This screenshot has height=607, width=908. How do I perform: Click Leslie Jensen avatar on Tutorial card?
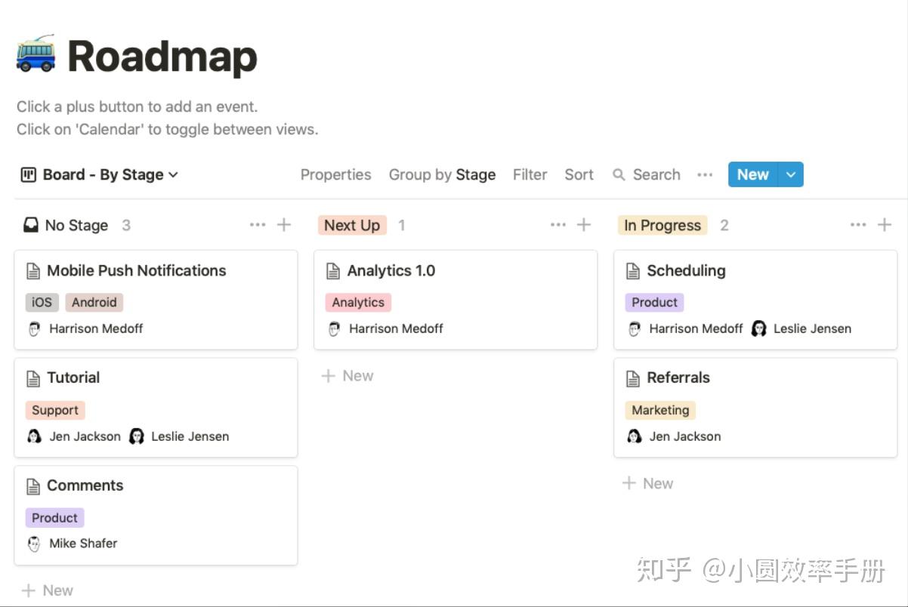pos(136,436)
